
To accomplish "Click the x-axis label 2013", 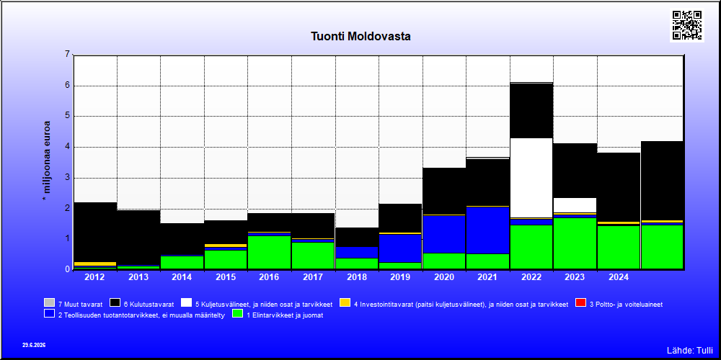I will (x=138, y=277).
